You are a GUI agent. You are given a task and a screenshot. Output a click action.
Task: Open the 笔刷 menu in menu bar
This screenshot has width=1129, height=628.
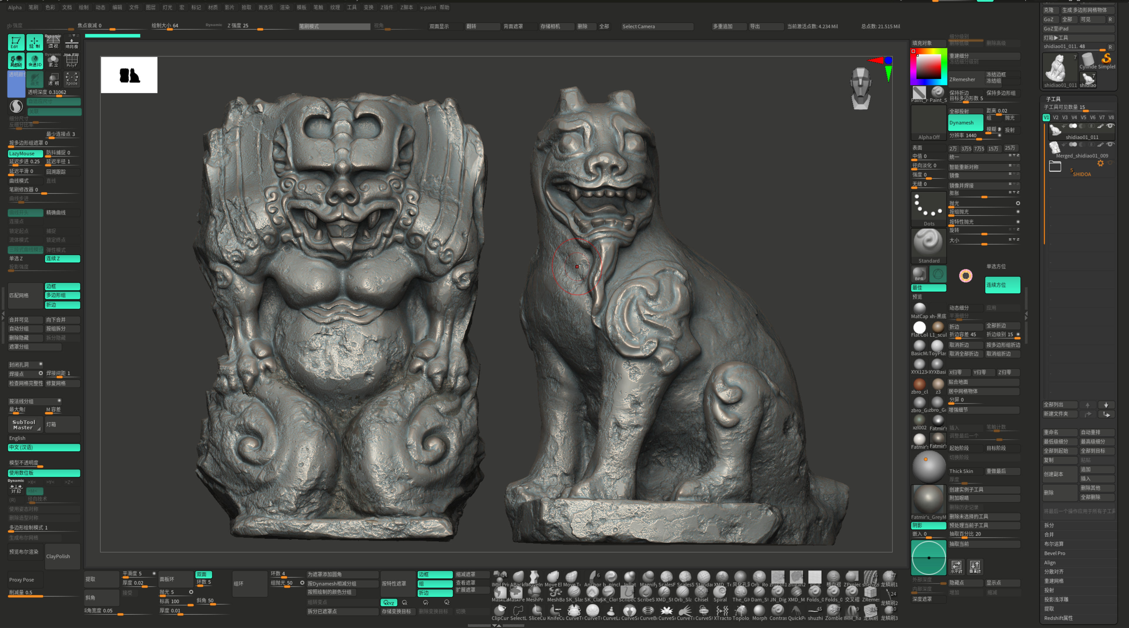pos(33,7)
